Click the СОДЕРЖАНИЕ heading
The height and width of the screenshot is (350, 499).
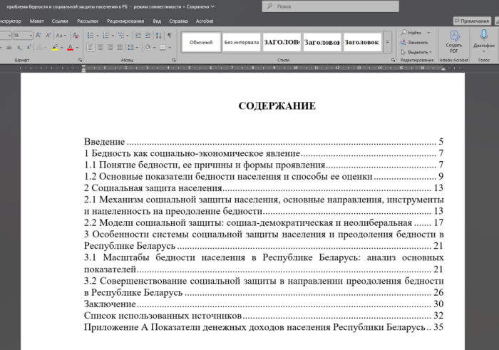pyautogui.click(x=277, y=106)
